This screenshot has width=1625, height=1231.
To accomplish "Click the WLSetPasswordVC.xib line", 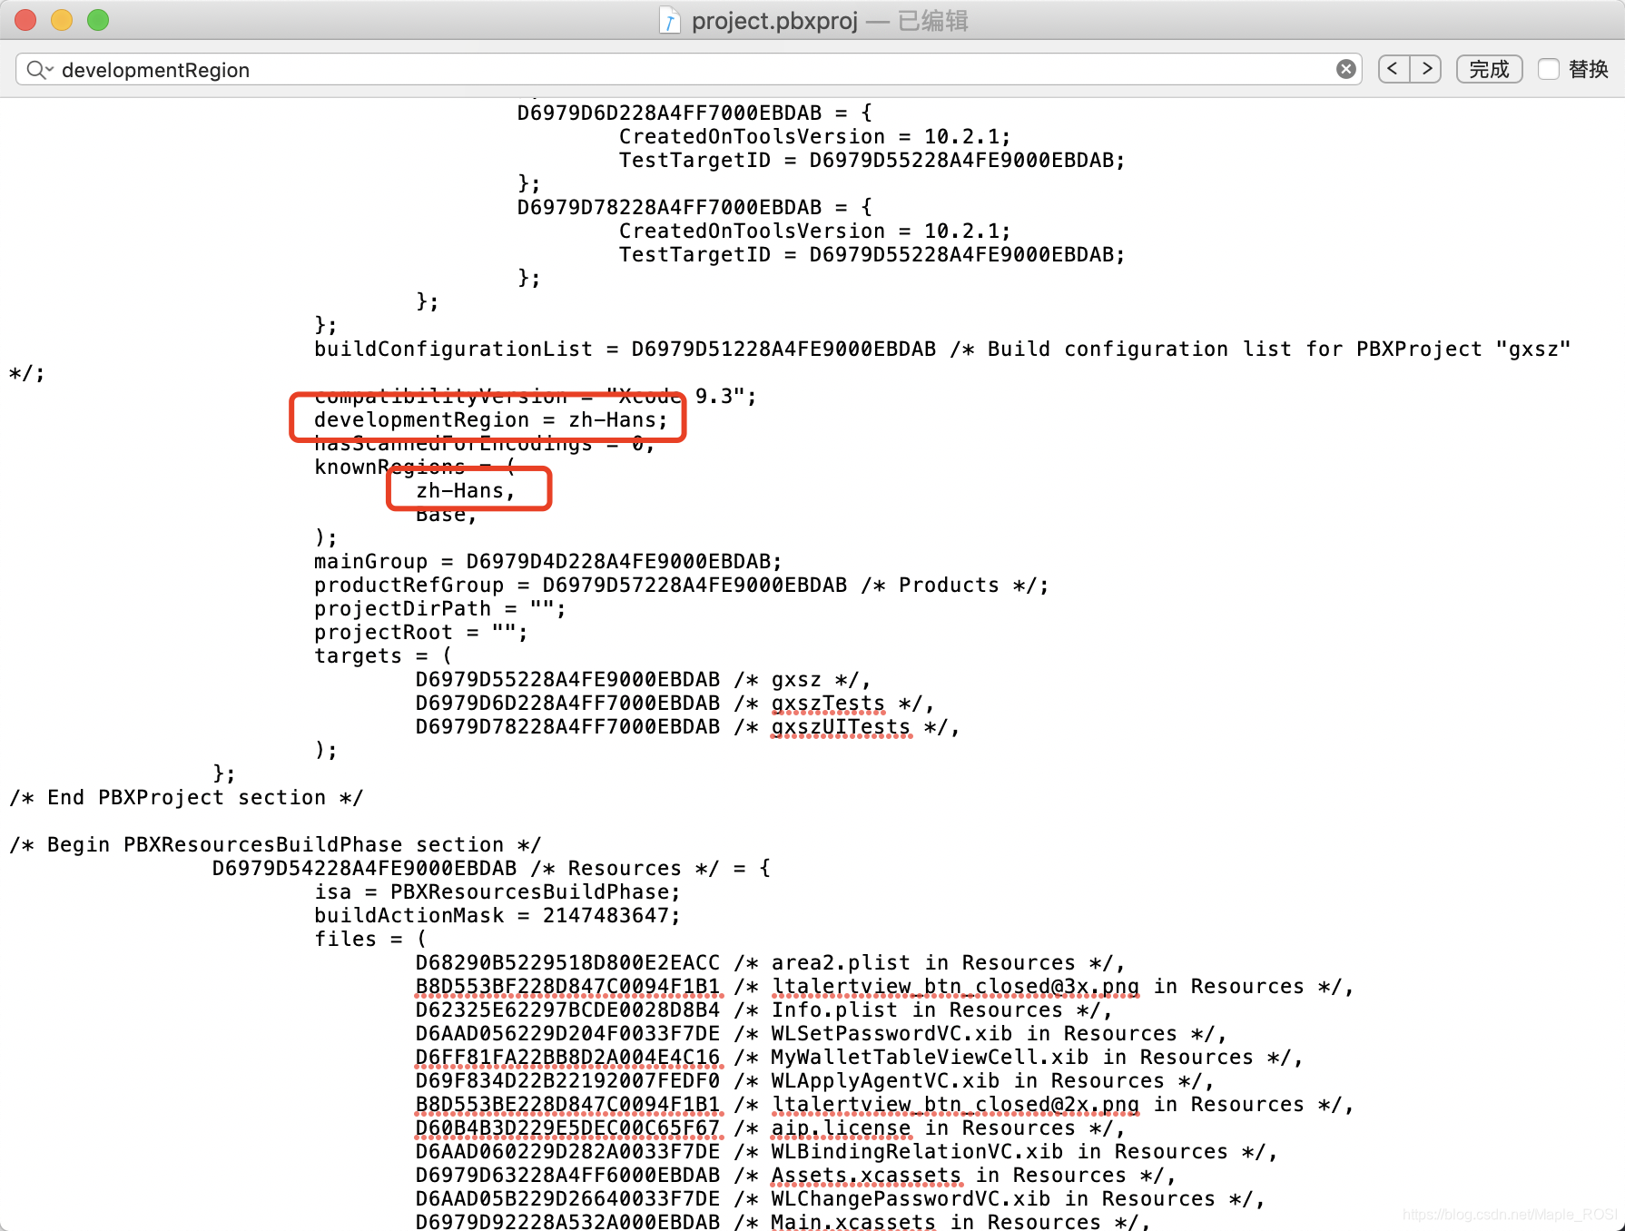I will coord(821,1033).
